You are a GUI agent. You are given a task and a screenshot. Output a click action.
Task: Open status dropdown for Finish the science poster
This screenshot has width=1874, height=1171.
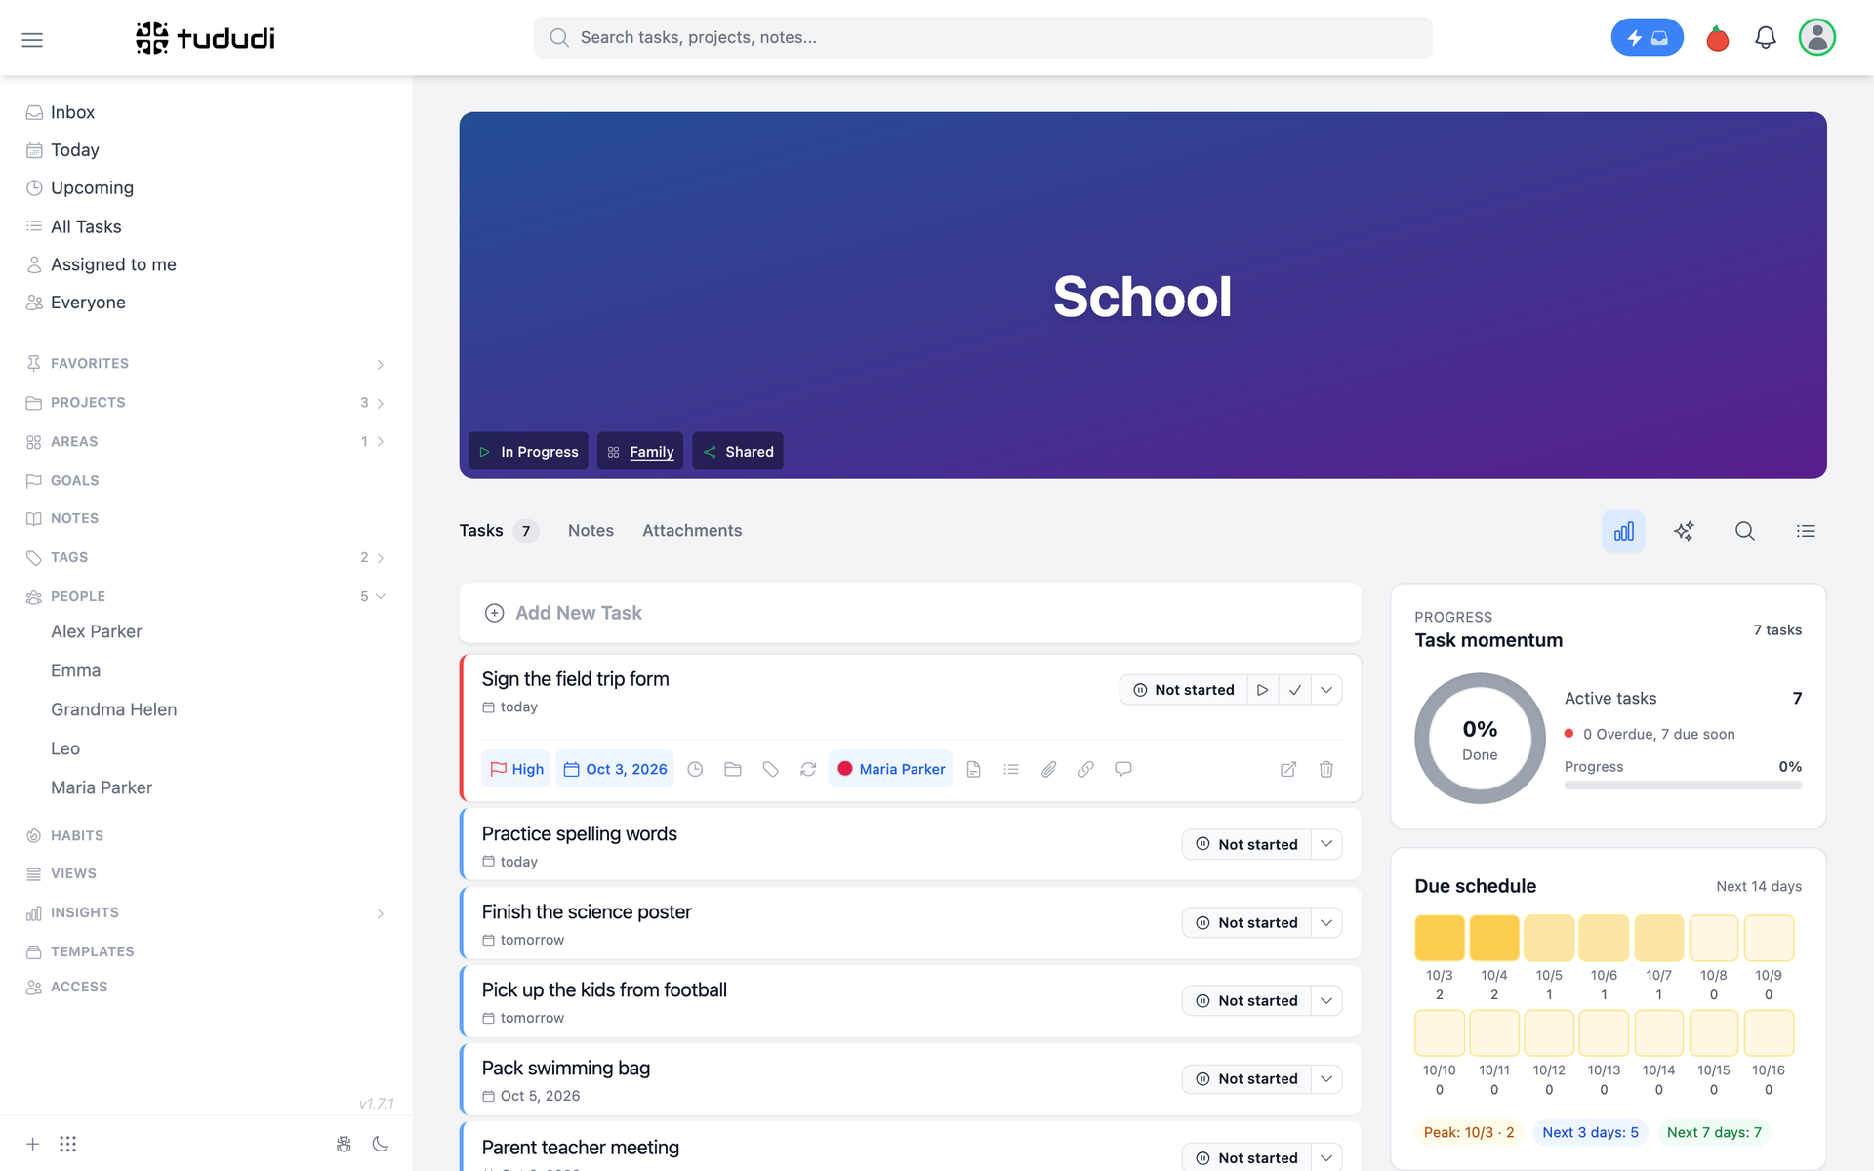pyautogui.click(x=1326, y=922)
